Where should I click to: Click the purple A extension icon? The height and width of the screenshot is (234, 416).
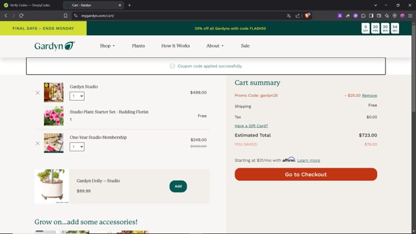[x=340, y=16]
